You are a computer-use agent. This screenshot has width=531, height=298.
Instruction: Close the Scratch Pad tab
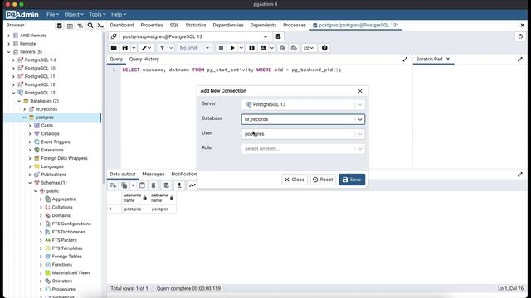click(448, 59)
